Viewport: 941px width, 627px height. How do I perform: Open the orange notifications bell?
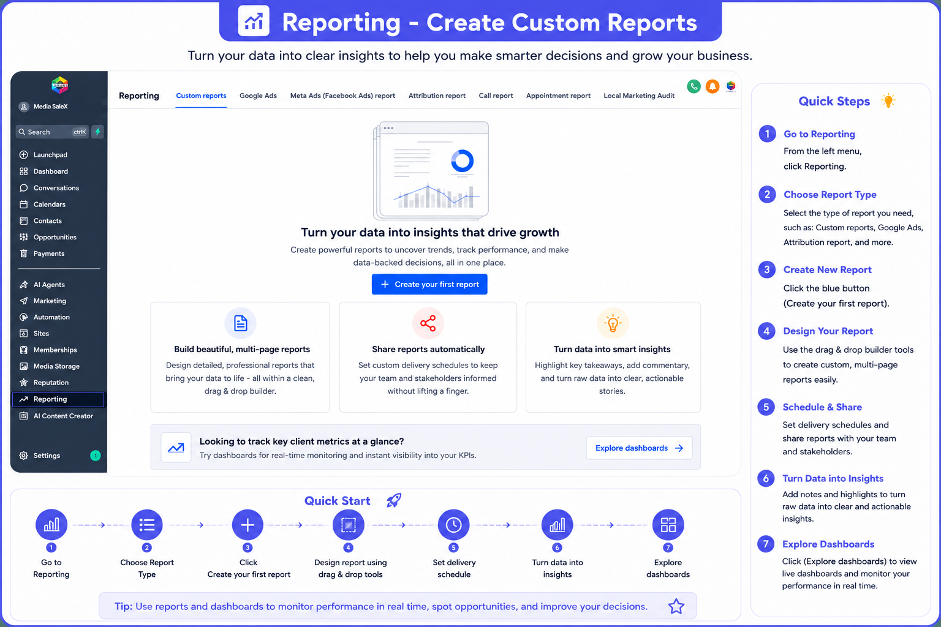(x=712, y=86)
